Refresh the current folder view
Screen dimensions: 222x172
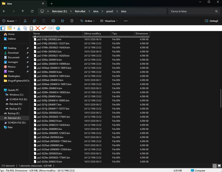[x=32, y=11]
